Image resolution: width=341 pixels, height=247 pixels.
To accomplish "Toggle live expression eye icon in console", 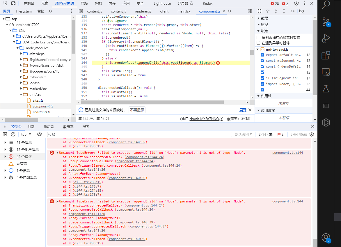I will click(40, 134).
